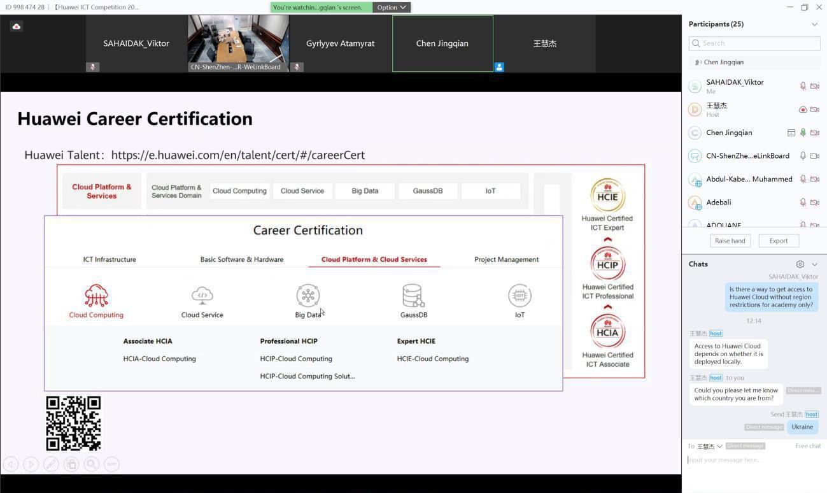Click the magnifier zoom tool icon

tap(92, 464)
